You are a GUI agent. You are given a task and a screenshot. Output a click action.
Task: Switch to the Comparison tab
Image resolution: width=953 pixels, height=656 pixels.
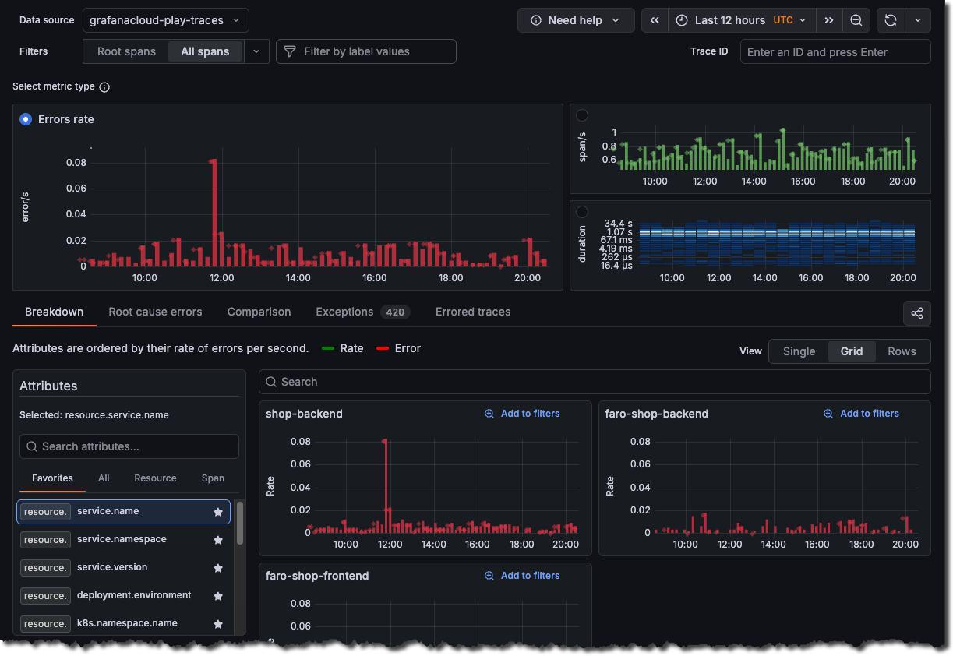click(x=259, y=312)
